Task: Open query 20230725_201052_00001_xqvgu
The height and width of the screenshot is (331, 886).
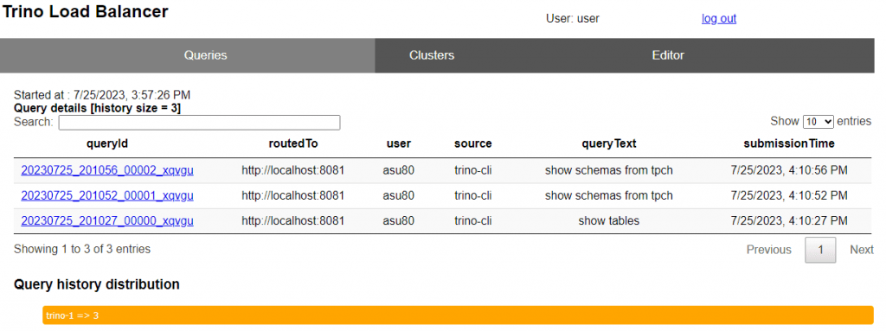Action: point(107,195)
